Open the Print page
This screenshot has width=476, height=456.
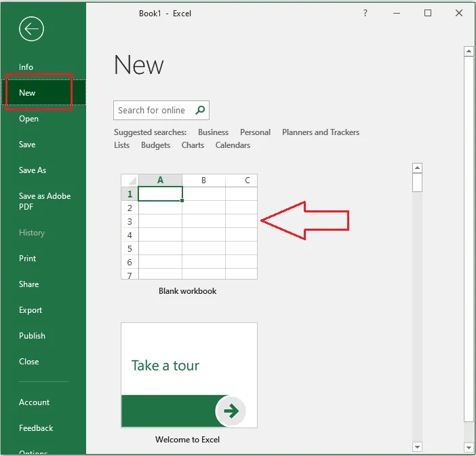(28, 259)
